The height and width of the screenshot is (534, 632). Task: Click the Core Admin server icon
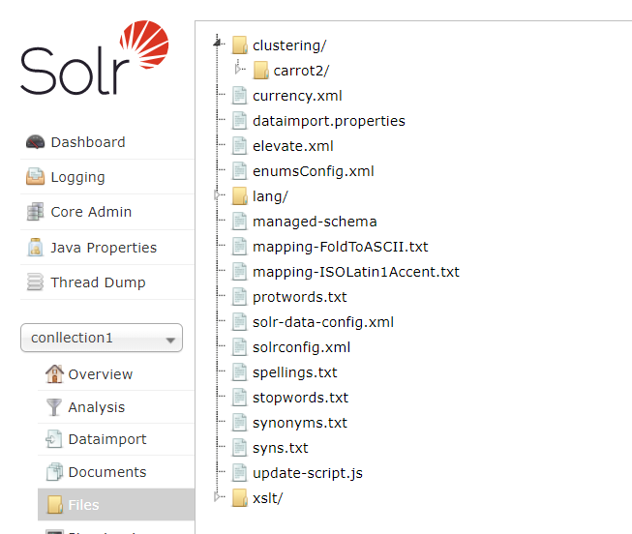tap(35, 212)
